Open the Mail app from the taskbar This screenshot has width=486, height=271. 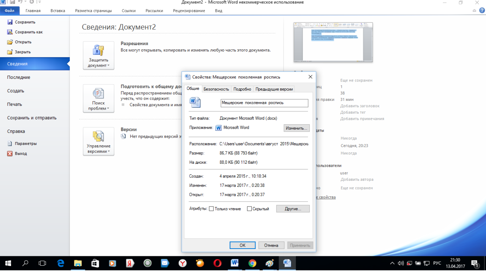[165, 263]
